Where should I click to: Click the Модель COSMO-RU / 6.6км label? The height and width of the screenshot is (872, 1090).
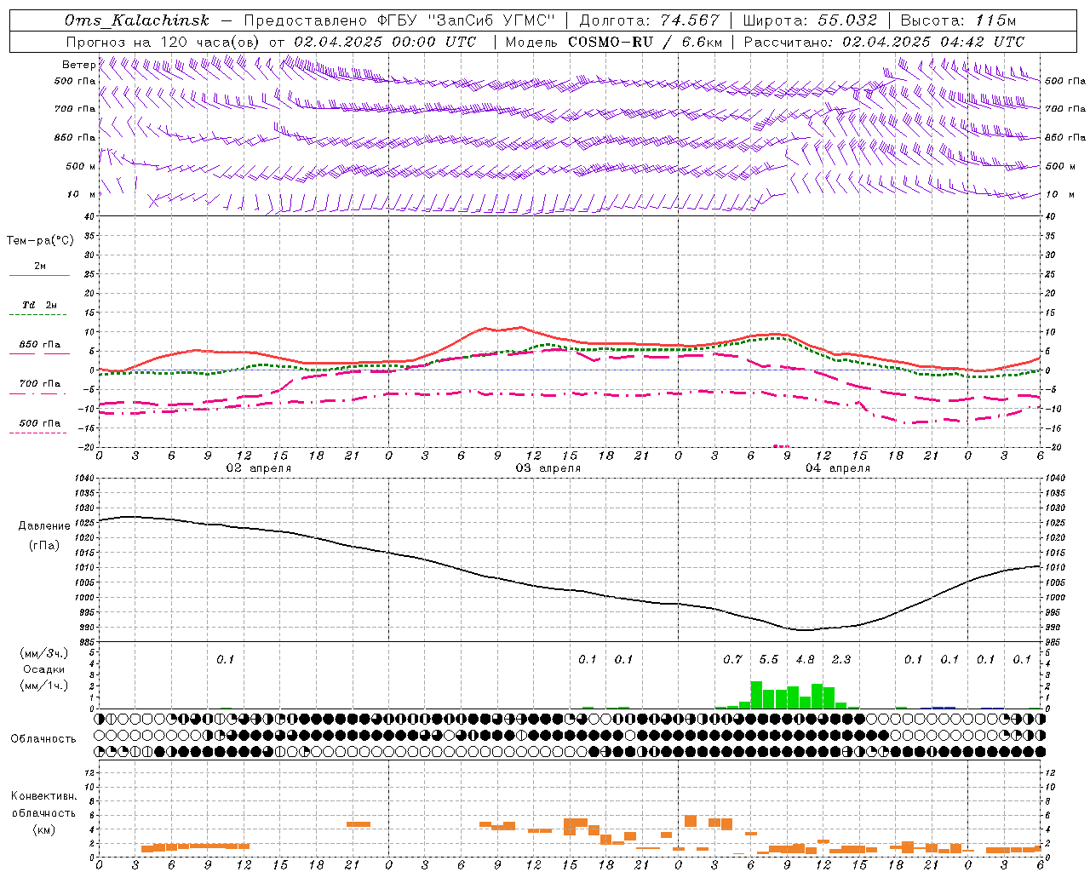pos(614,42)
